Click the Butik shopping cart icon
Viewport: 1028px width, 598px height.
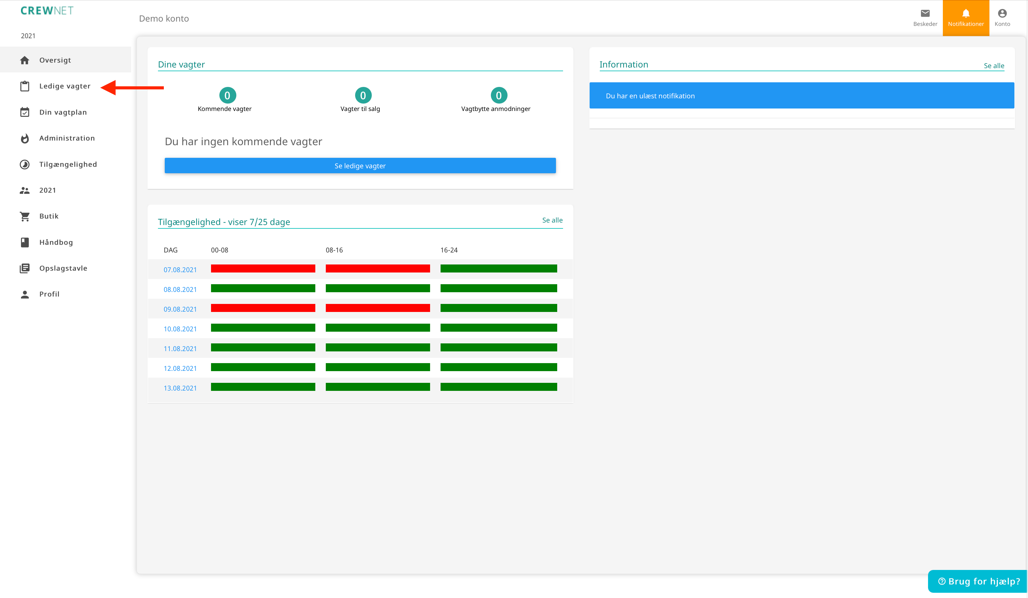click(x=24, y=216)
